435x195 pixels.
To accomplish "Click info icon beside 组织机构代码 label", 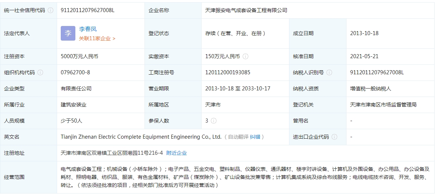I will pos(40,72).
